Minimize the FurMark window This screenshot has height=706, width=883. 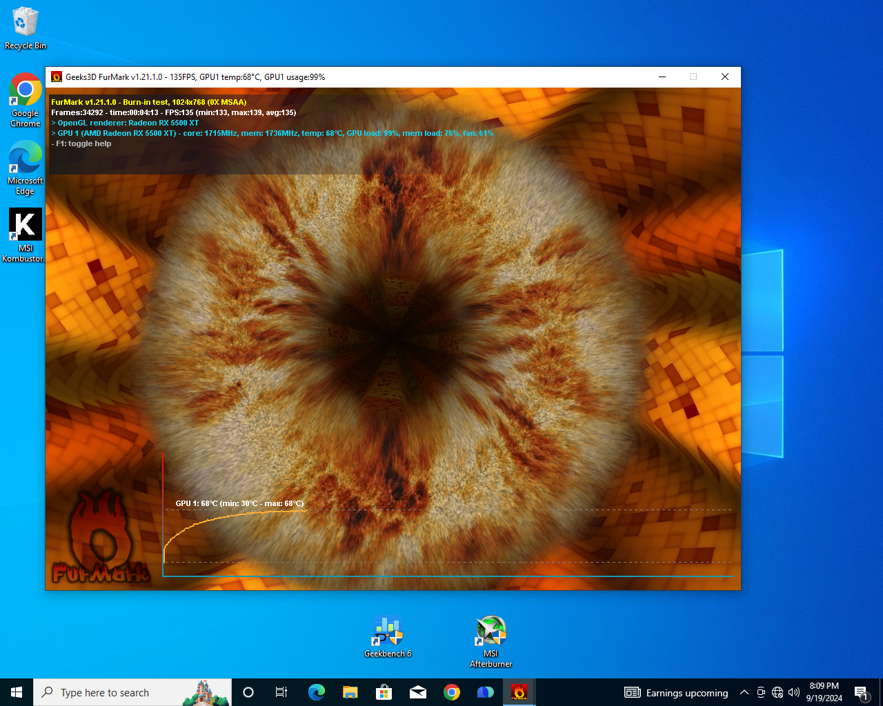662,77
